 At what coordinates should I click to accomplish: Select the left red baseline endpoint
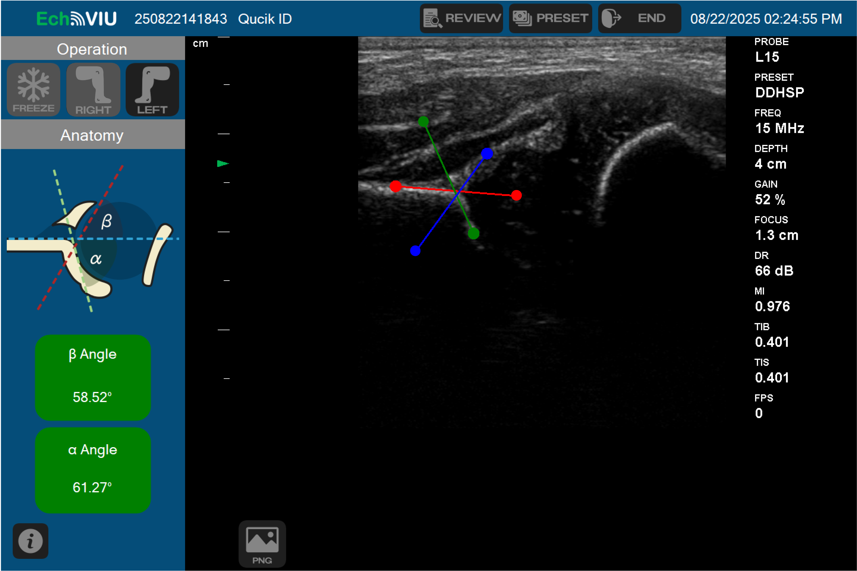pos(395,186)
